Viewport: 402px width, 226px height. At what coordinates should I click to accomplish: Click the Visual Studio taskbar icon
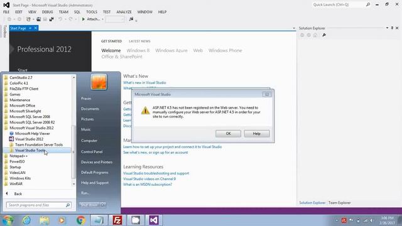click(x=154, y=220)
